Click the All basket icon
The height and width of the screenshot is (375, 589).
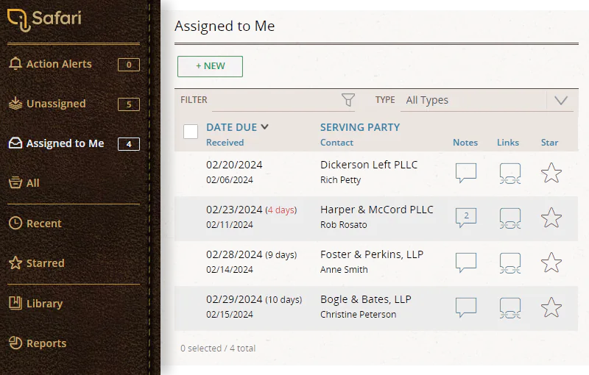[15, 183]
